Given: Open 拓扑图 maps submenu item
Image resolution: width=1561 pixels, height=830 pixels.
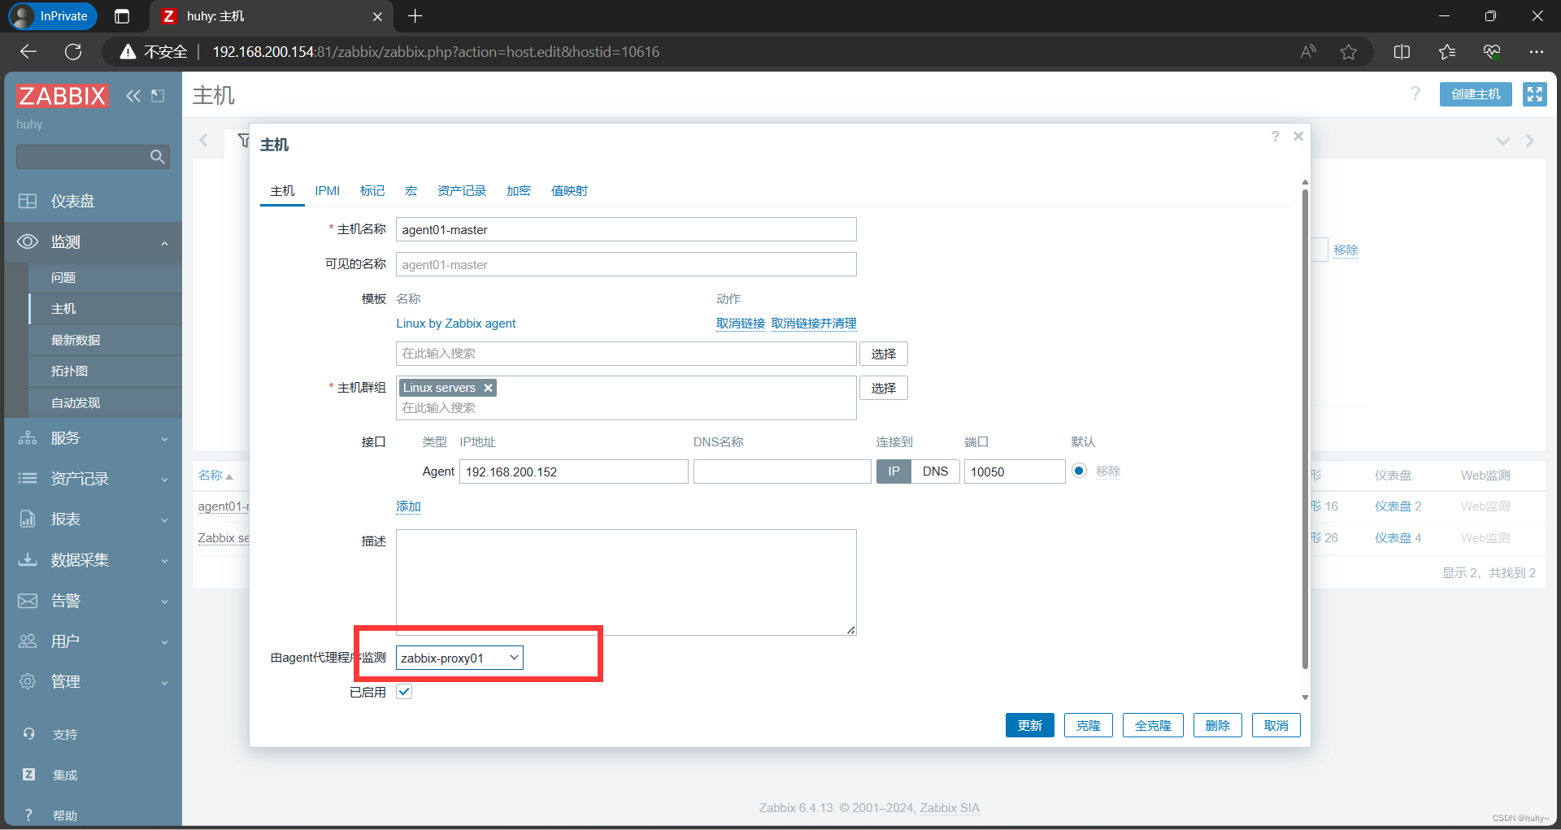Looking at the screenshot, I should point(106,372).
